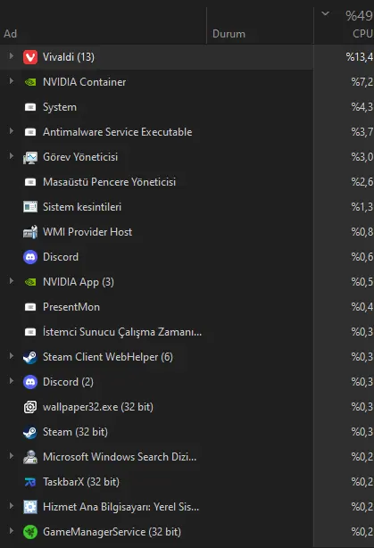Image resolution: width=374 pixels, height=548 pixels.
Task: Click the NVIDIA App (3) icon
Action: click(x=30, y=282)
